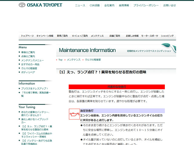
Task: Go to 会社案内 page
Action: click(x=109, y=5)
